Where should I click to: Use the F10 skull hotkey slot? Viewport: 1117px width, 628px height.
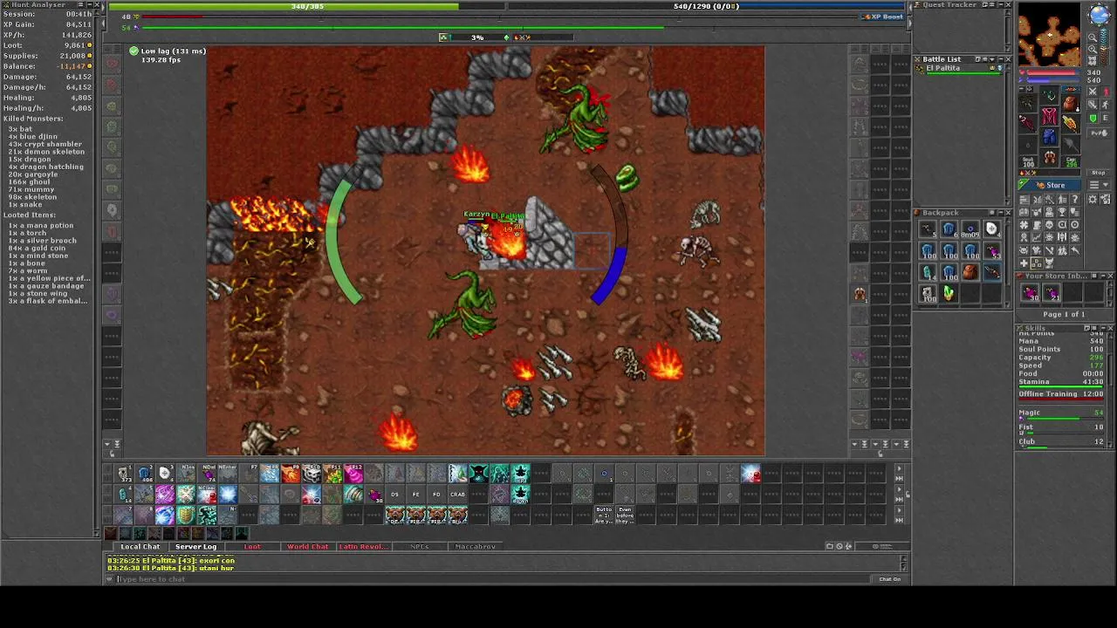pos(312,474)
